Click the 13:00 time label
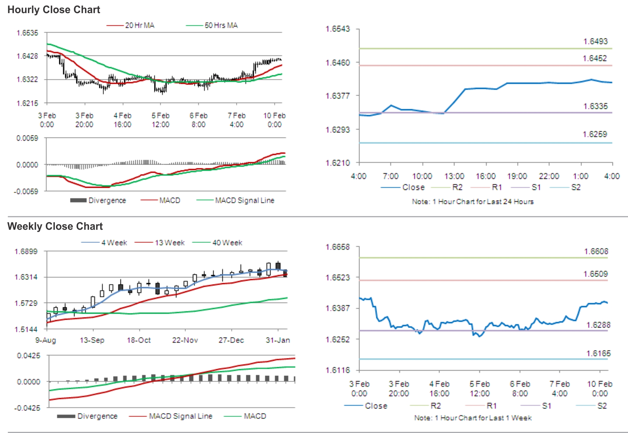The image size is (628, 433). [454, 176]
